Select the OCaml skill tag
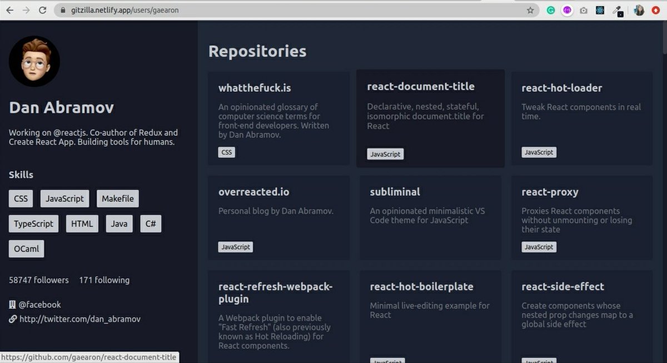The width and height of the screenshot is (667, 363). pos(26,249)
